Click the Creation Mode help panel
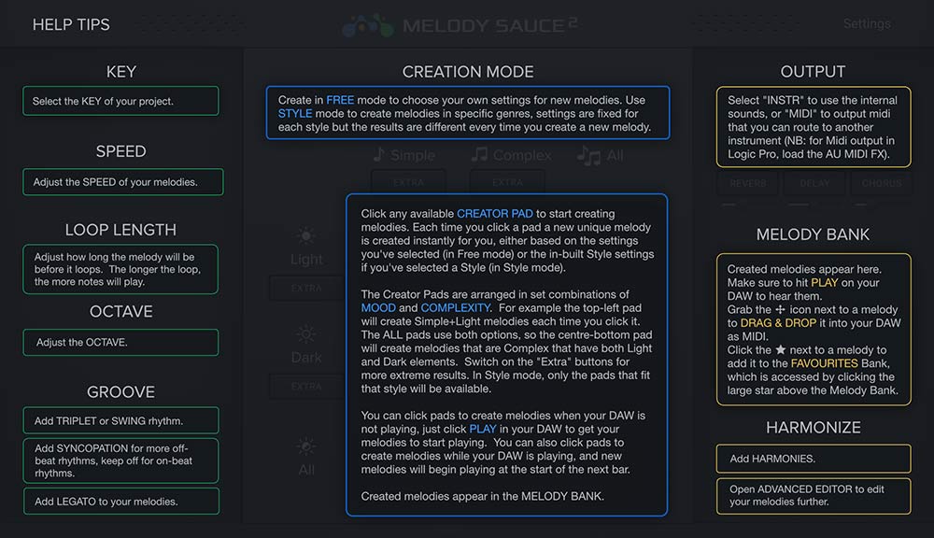Image resolution: width=934 pixels, height=538 pixels. coord(468,113)
